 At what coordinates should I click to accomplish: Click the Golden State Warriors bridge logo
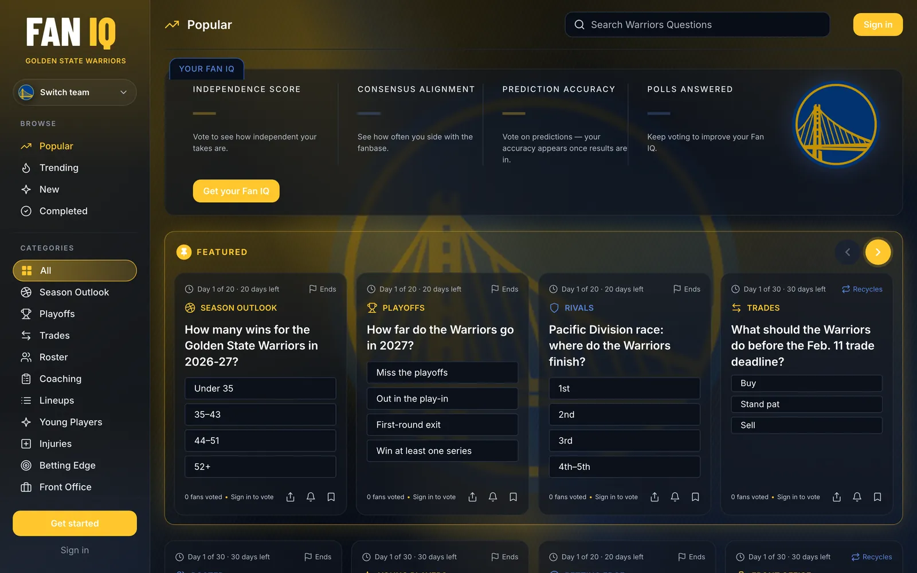click(836, 125)
